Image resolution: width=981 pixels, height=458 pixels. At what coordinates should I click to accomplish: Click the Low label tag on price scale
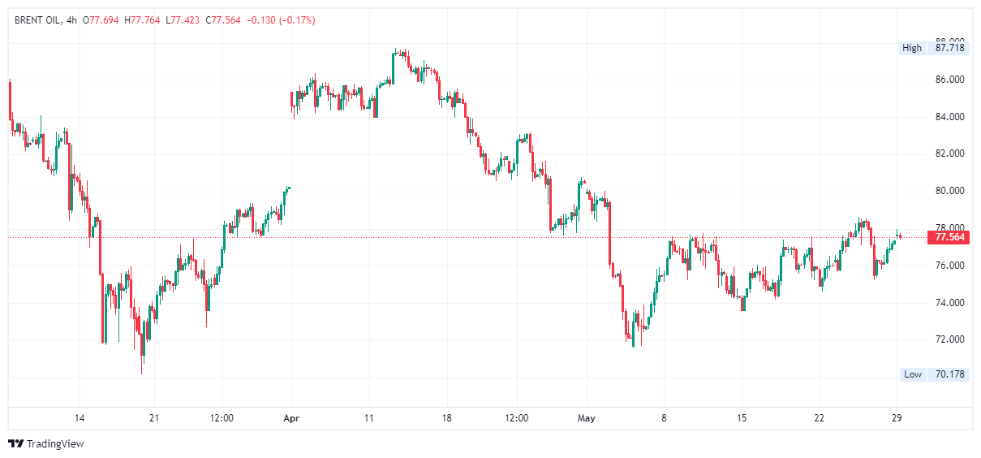(x=913, y=374)
